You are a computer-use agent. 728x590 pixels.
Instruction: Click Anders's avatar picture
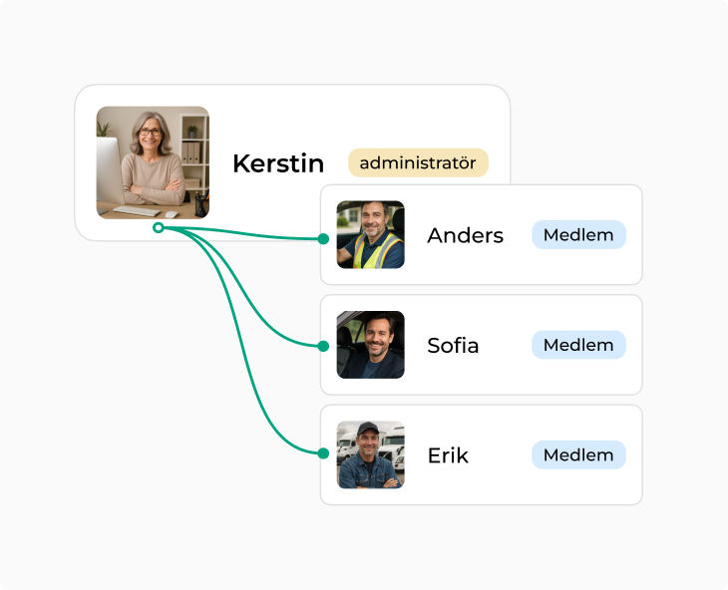pos(370,235)
